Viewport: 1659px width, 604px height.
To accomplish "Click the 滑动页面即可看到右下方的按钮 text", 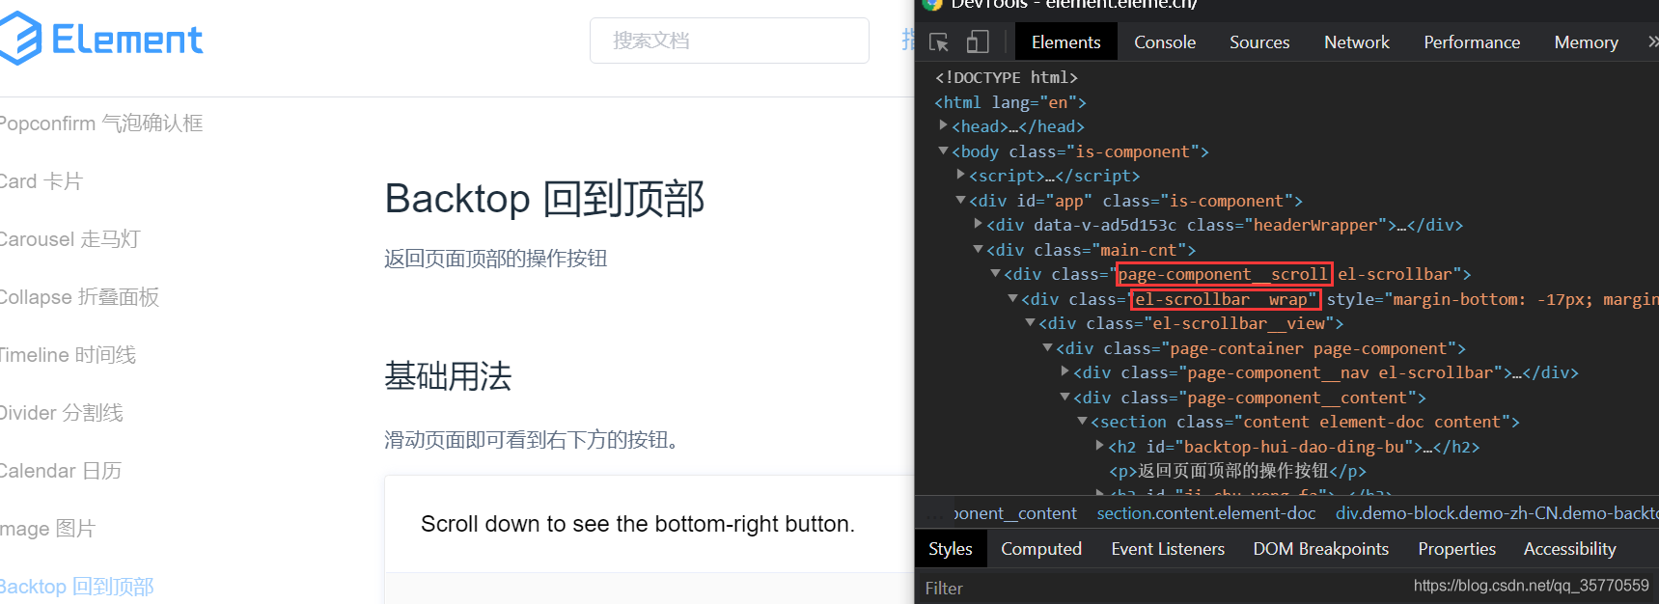I will 534,440.
